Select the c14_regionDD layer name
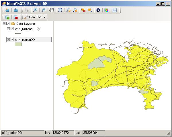 click(x=25, y=40)
